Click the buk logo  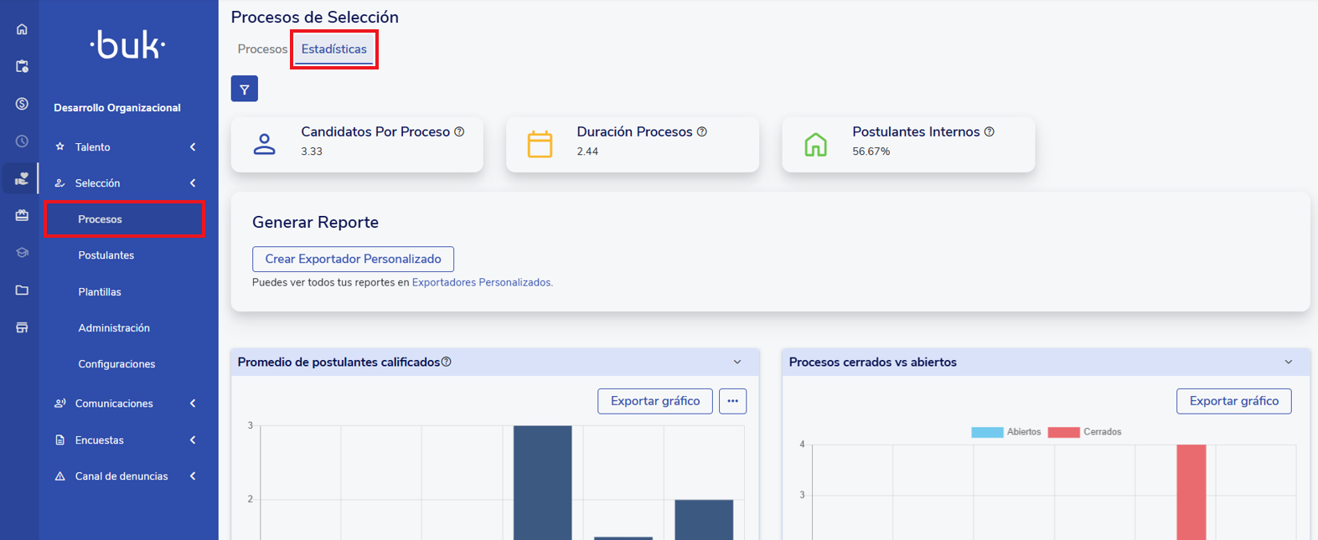pyautogui.click(x=127, y=45)
